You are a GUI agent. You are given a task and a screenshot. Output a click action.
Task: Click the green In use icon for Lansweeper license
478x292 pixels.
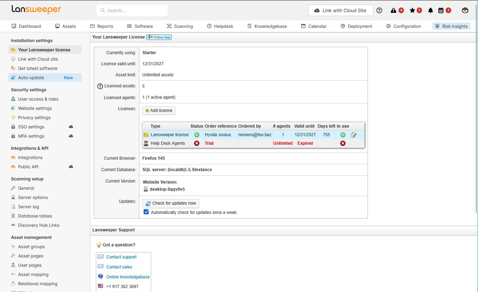pyautogui.click(x=343, y=135)
